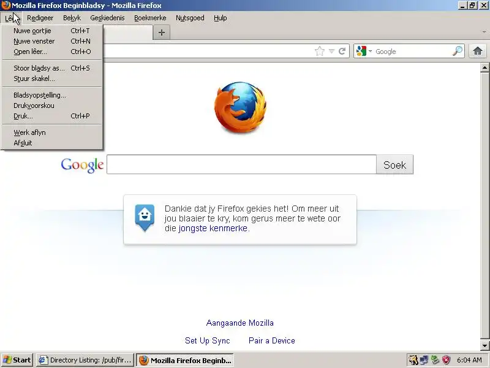The image size is (490, 368).
Task: Toggle Werk aflyn menu entry
Action: (x=52, y=132)
